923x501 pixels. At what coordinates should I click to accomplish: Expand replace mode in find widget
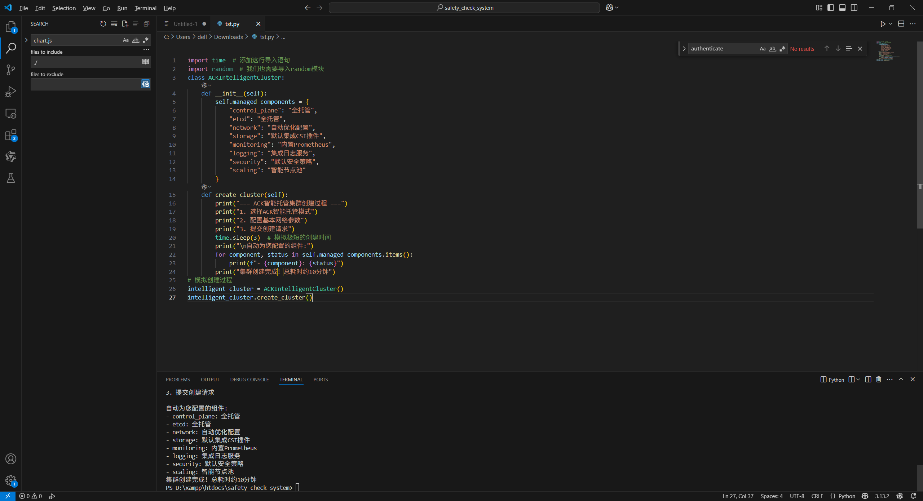tap(684, 49)
